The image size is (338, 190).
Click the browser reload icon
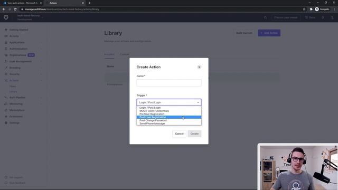pos(15,9)
